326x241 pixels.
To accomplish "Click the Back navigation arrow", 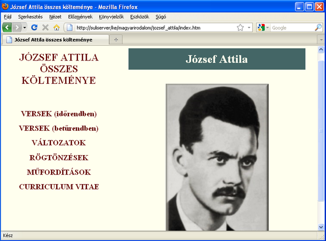I will [x=7, y=27].
